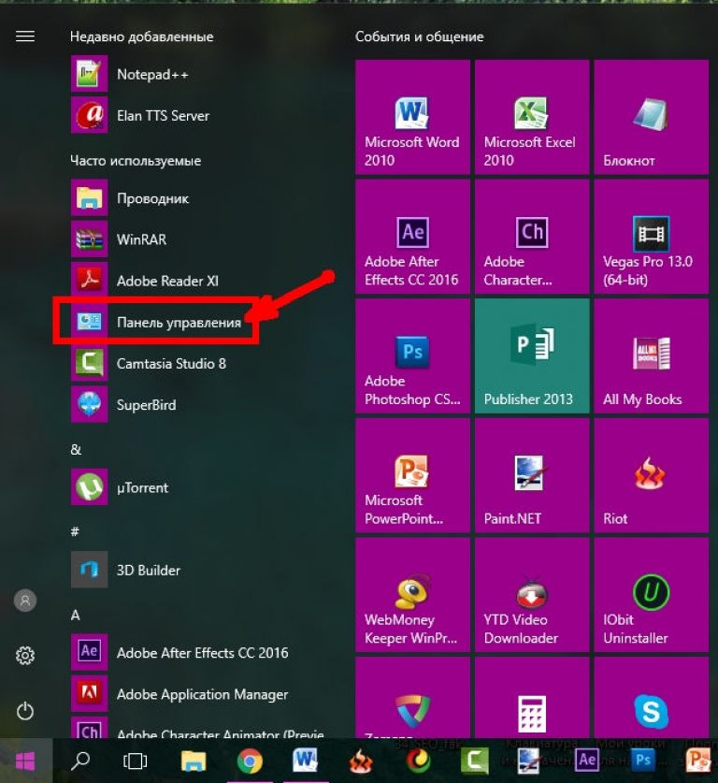The width and height of the screenshot is (718, 783).
Task: Open WinRAR from frequently used list
Action: (140, 239)
